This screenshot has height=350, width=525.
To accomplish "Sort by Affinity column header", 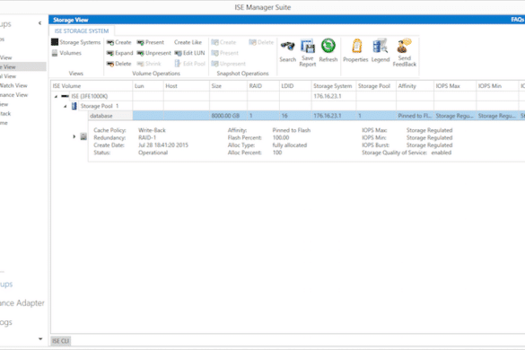I will pyautogui.click(x=415, y=86).
